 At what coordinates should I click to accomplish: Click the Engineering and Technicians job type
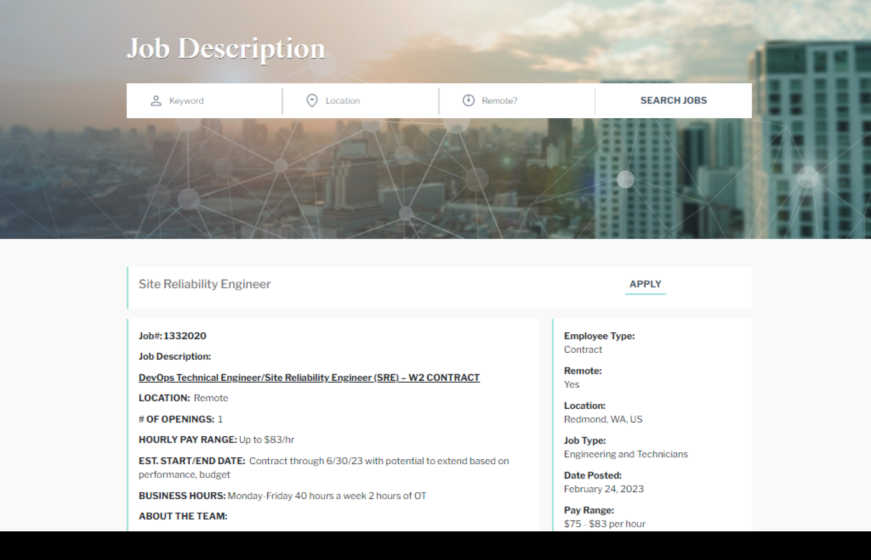tap(625, 454)
